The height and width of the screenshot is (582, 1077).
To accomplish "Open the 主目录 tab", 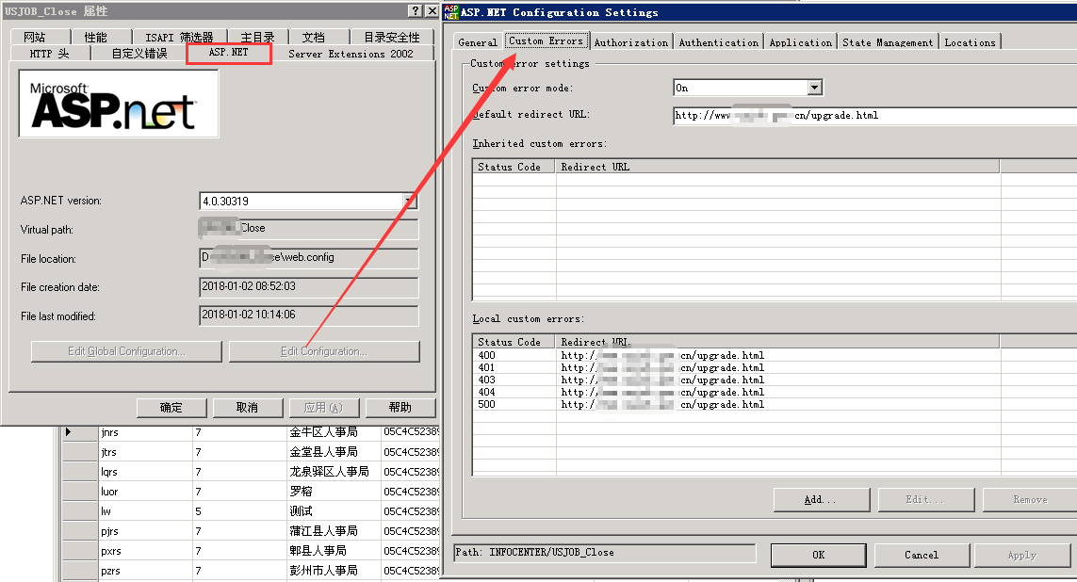I will point(257,37).
